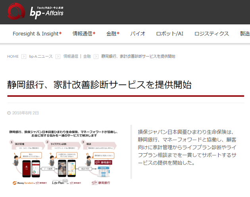Click the chevron icon after HOME
The width and height of the screenshot is (250, 197).
pyautogui.click(x=24, y=57)
